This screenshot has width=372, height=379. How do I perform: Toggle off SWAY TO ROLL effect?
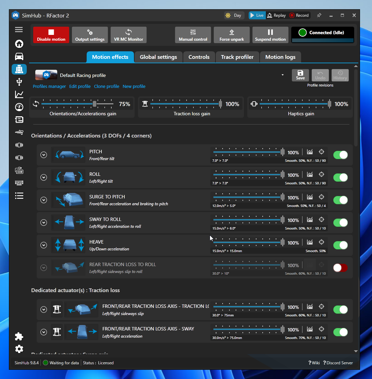click(x=340, y=223)
